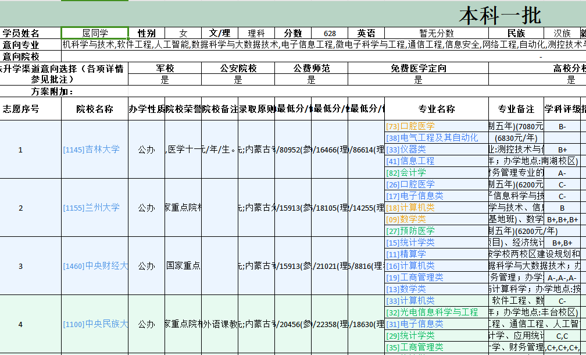The image size is (586, 355).
Task: Select the student name cell 屈同学
Action: click(x=95, y=33)
